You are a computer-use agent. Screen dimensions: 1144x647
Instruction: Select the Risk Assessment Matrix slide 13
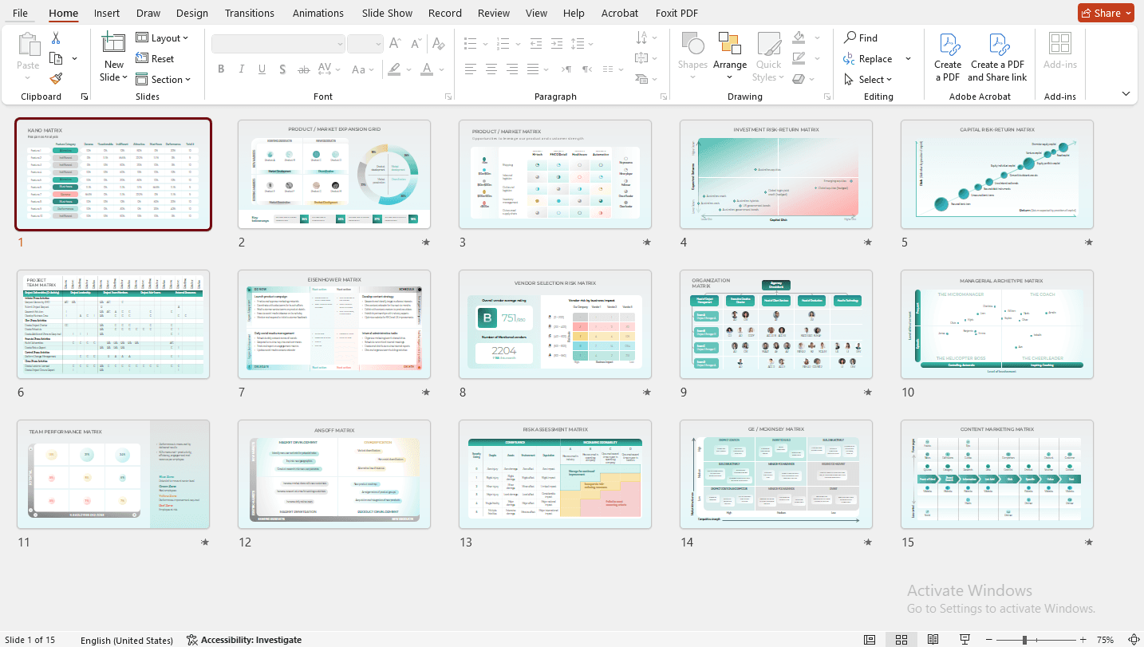[x=555, y=474]
